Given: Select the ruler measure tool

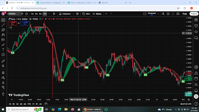Looking at the screenshot, I should point(3,61).
